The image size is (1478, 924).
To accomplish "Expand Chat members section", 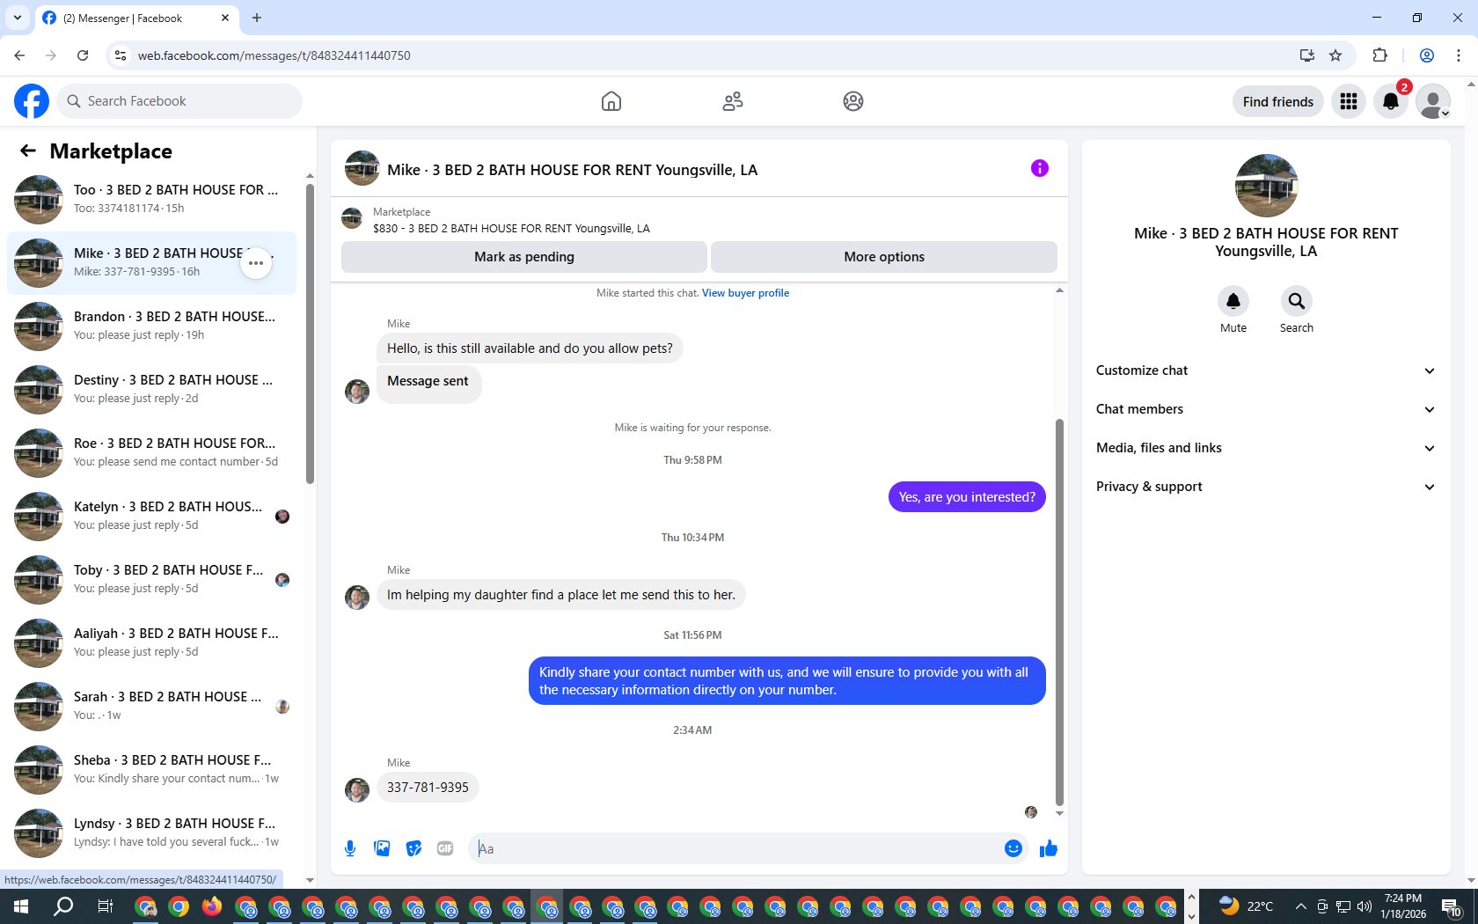I will pos(1266,409).
